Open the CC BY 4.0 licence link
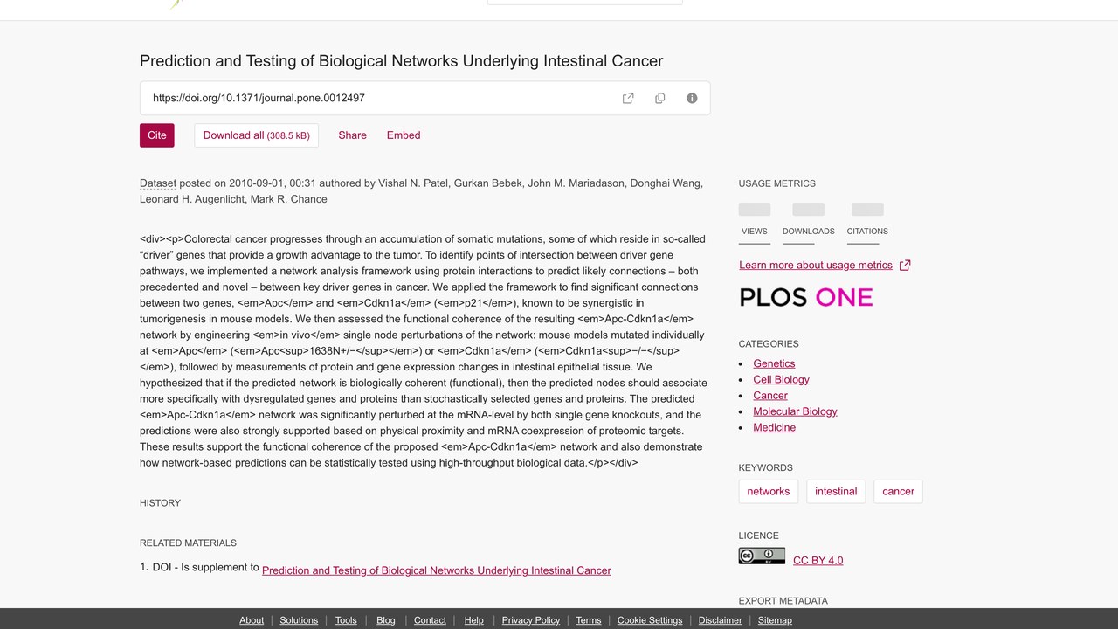Screen dimensions: 1118x629 [x=818, y=561]
